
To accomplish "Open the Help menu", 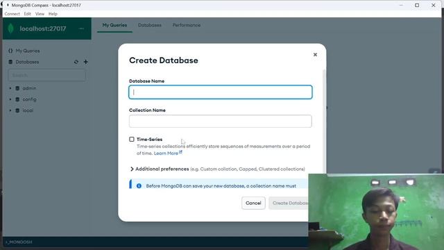I will pos(53,14).
